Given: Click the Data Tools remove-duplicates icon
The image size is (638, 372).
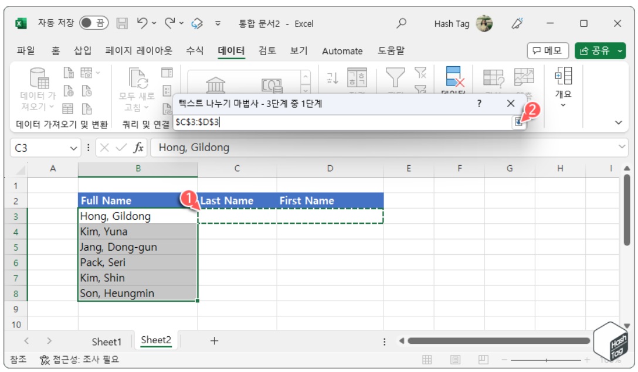Looking at the screenshot, I should (x=454, y=76).
